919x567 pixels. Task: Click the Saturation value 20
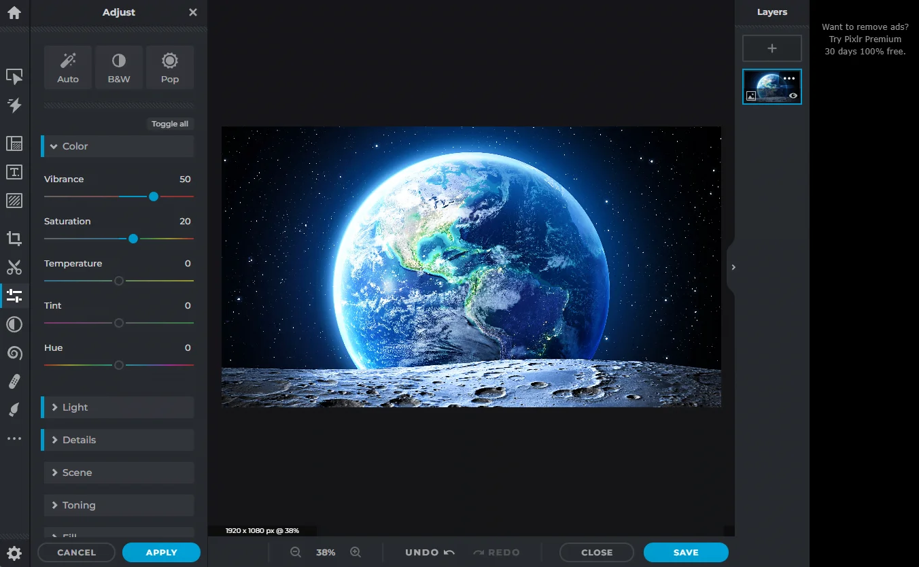click(185, 222)
